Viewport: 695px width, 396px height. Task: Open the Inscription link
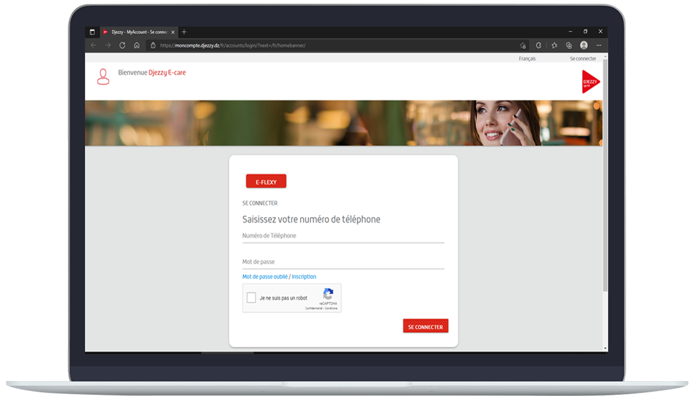click(304, 277)
